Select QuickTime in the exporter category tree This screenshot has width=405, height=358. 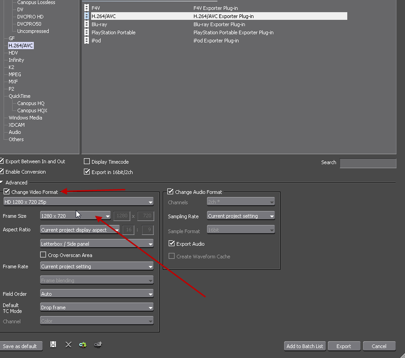(19, 96)
